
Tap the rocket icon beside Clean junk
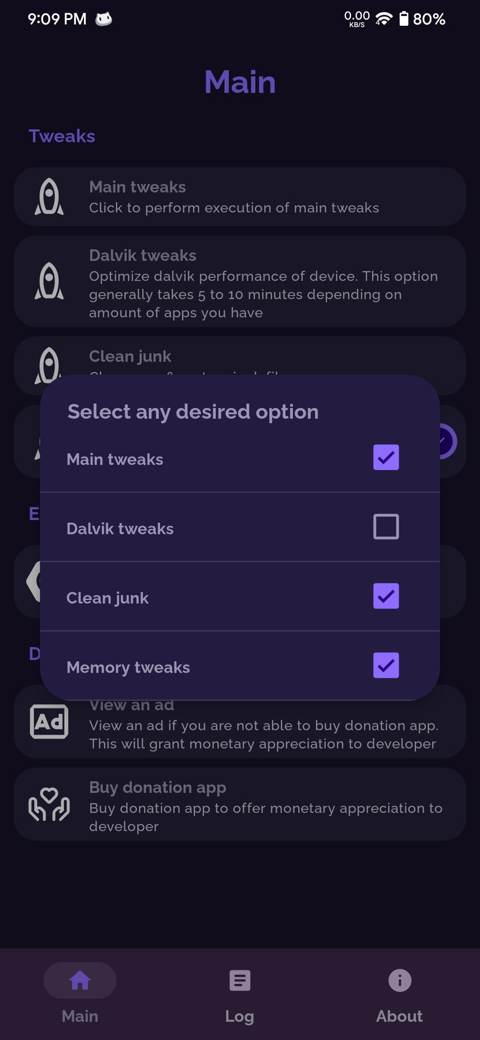point(49,364)
